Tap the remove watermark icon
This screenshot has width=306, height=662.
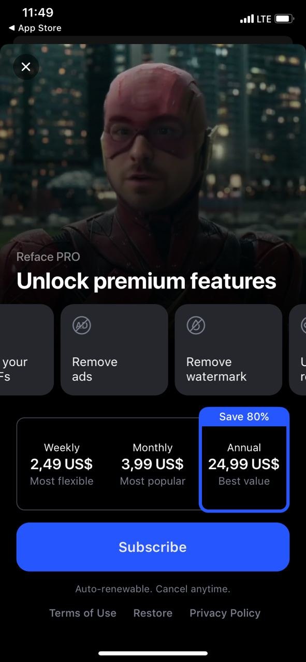click(x=196, y=325)
